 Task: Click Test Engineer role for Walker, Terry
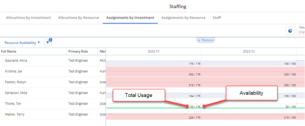tap(78, 114)
